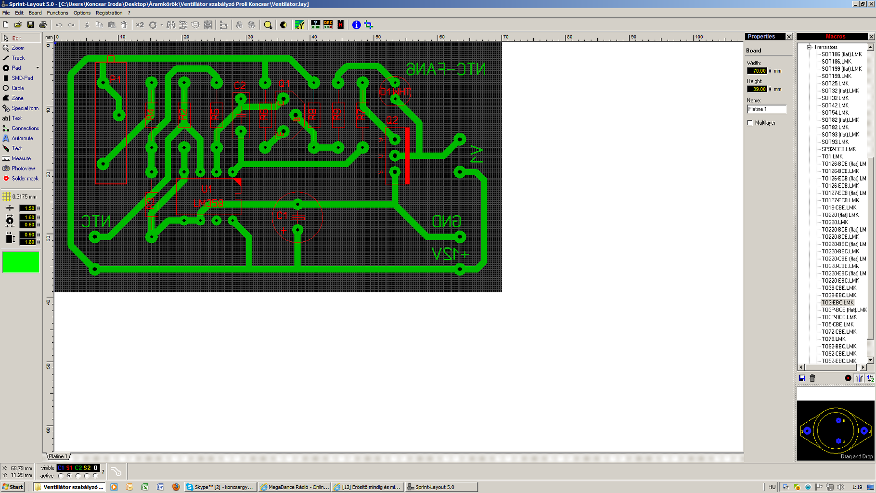The width and height of the screenshot is (876, 493).
Task: Select macro TO3-EBC.LMK in the list
Action: [x=837, y=303]
